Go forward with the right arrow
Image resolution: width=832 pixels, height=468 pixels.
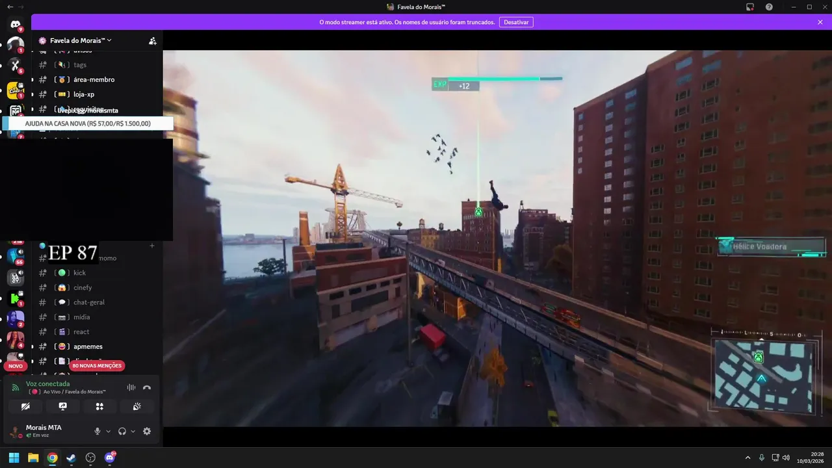21,6
